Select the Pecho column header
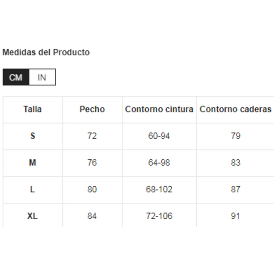 [x=92, y=109]
